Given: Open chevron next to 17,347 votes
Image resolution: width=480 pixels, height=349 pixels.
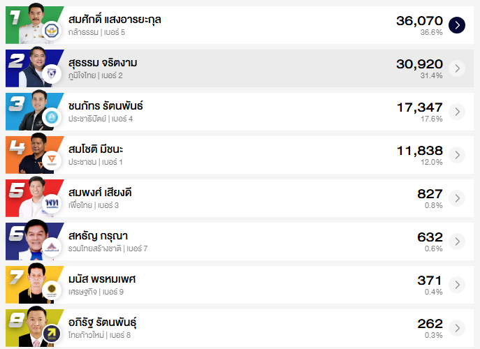Looking at the screenshot, I should (x=456, y=112).
